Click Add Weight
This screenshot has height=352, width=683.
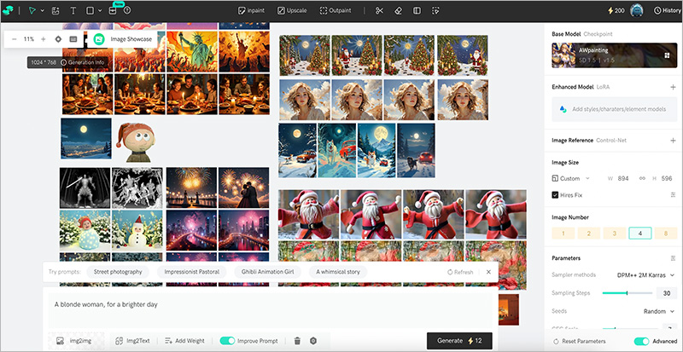pos(184,341)
